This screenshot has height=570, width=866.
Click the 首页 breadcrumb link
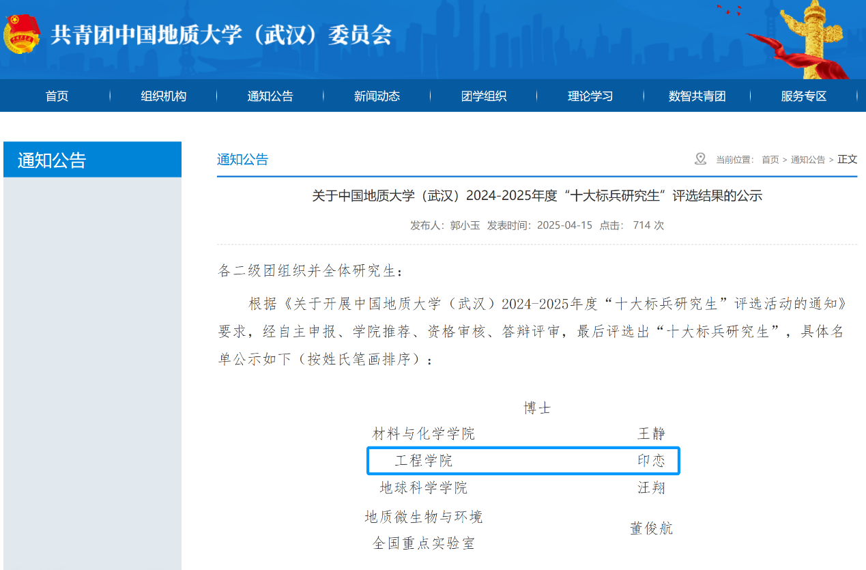pos(770,160)
